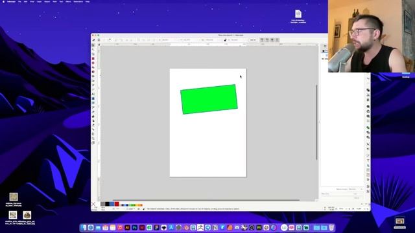This screenshot has width=415, height=233.
Task: Open the layer selector dropdown
Action: pos(130,208)
